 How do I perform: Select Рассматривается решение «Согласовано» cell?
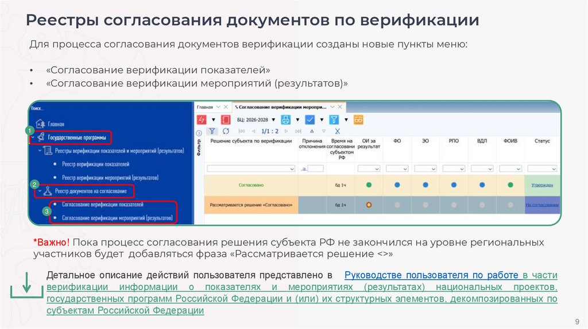(252, 205)
